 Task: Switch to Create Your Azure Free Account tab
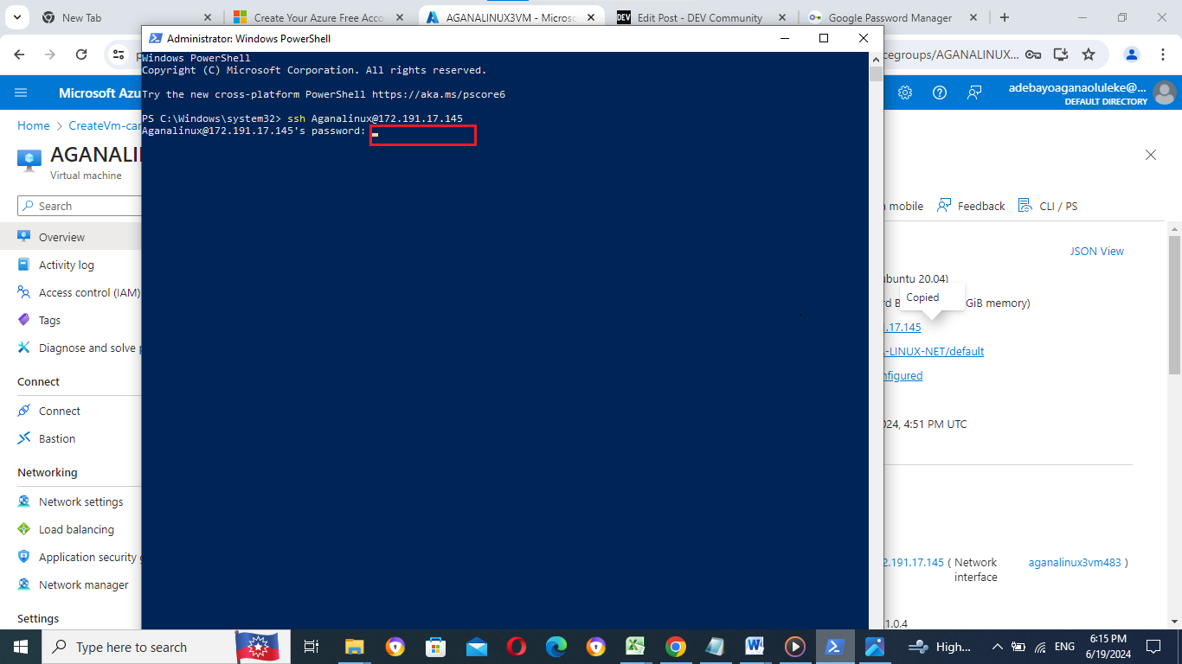pyautogui.click(x=319, y=17)
